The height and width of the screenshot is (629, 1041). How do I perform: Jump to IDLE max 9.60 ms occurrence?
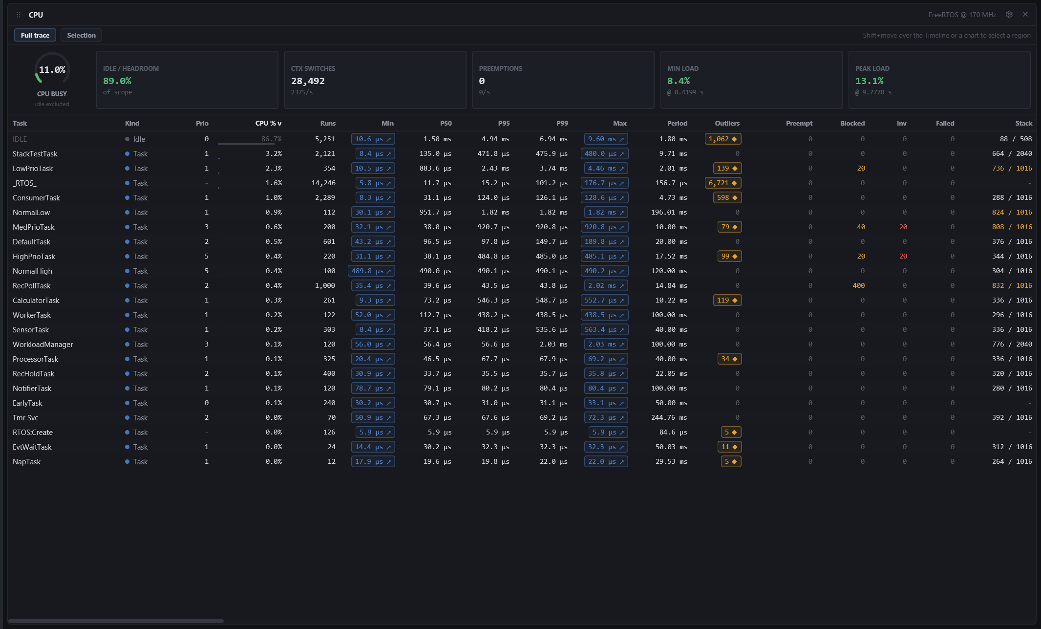[x=606, y=139]
